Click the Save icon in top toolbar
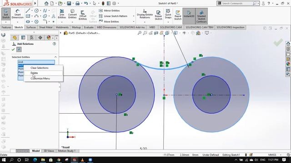 [x=69, y=3]
